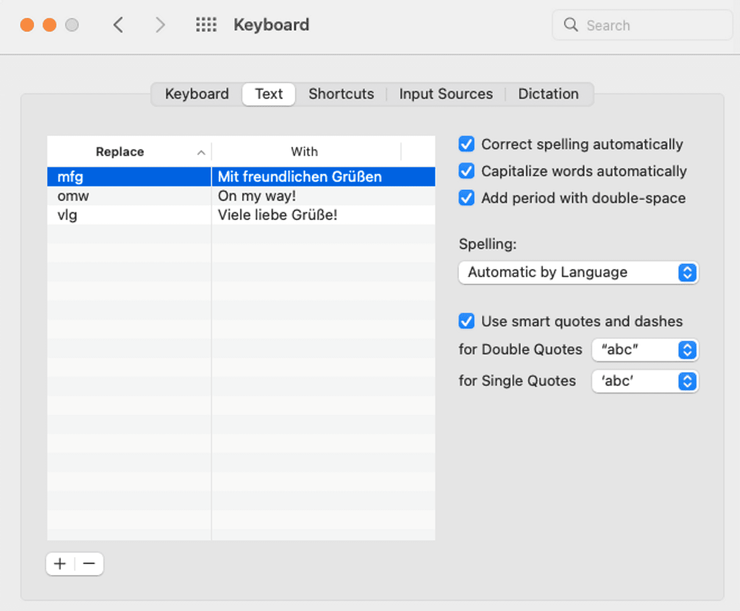The image size is (740, 611).
Task: Add a new text replacement with plus
Action: [60, 564]
